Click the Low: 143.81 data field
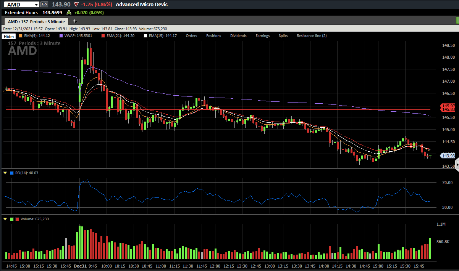 coord(102,29)
